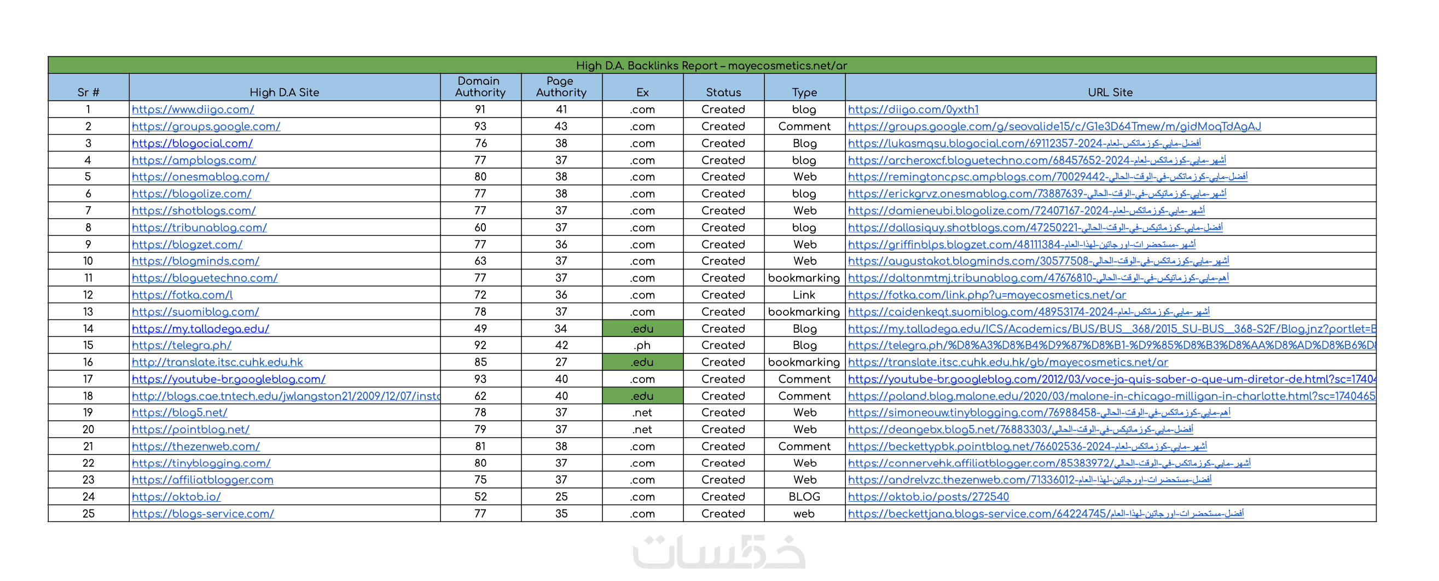Open the caidenkeqt.suomiblog.com URL link
1439x581 pixels.
pos(1029,312)
